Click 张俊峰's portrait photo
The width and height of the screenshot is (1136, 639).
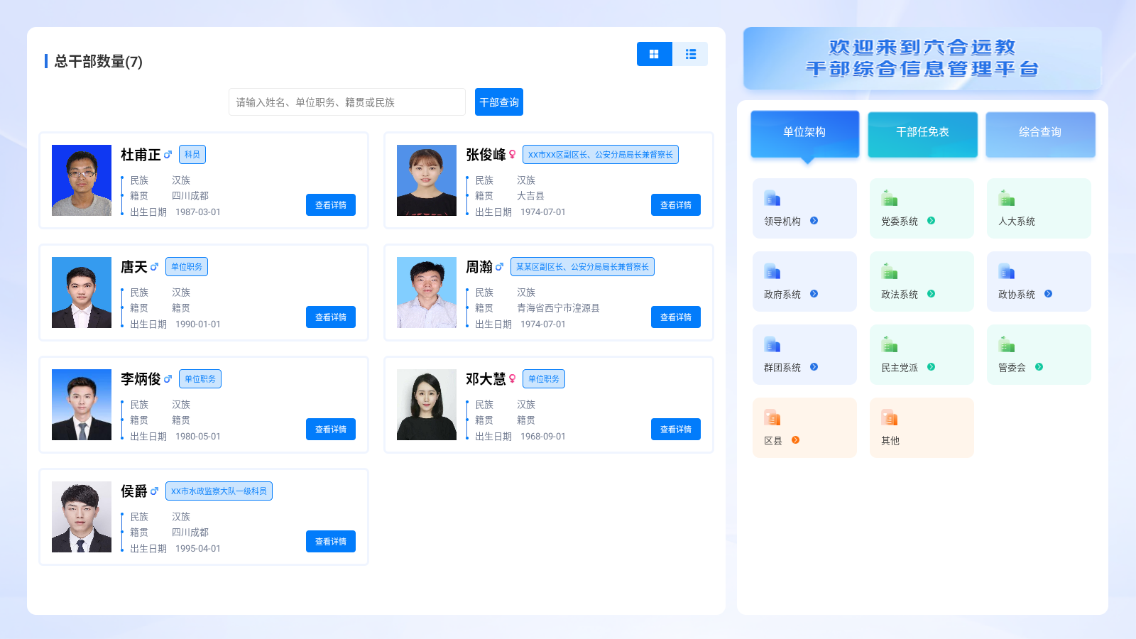pos(427,180)
